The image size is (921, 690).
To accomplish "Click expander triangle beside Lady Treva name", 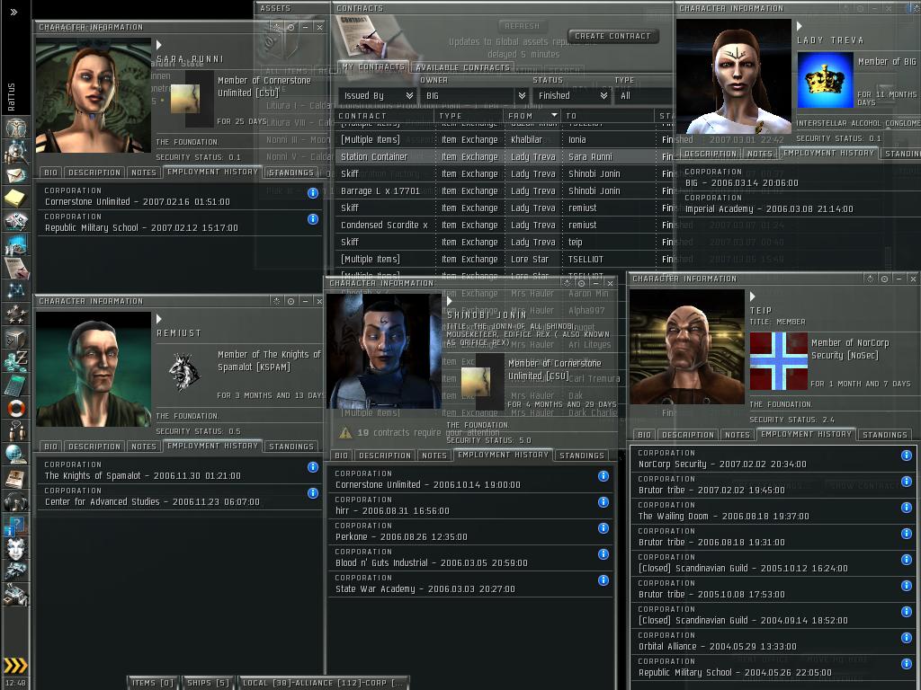I will click(800, 26).
